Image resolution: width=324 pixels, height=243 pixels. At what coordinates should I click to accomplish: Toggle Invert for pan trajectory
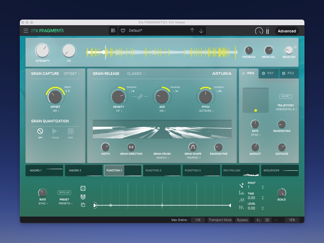(x=285, y=96)
